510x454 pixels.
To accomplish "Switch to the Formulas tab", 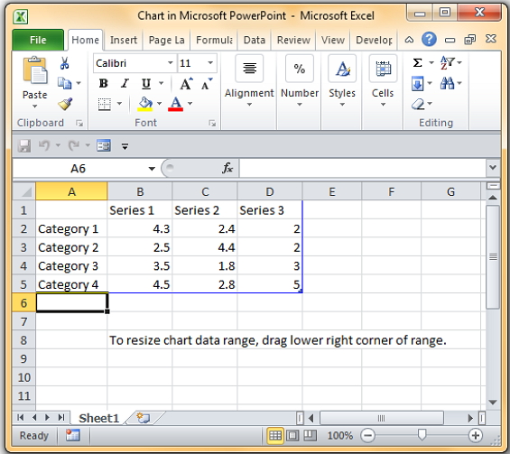I will click(x=214, y=40).
